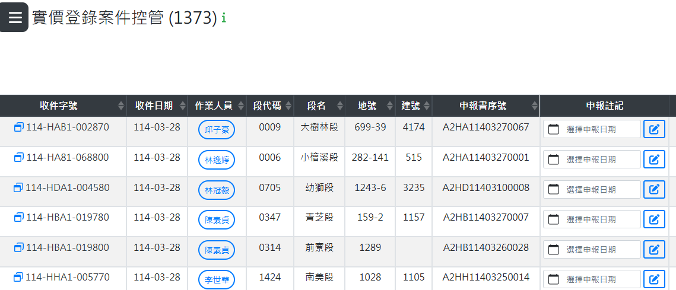Click edit note button for A2HD11403100008 row
The height and width of the screenshot is (290, 676).
pos(654,189)
